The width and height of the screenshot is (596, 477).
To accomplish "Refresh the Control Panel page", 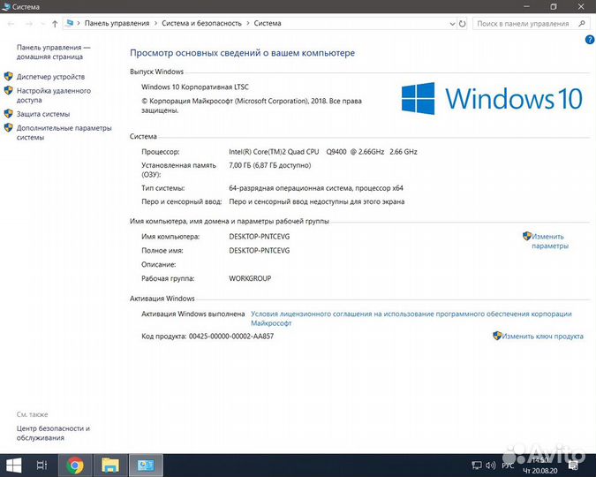I will click(462, 24).
